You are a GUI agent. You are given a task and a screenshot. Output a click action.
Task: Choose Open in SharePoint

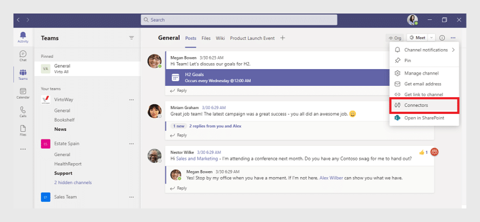424,118
